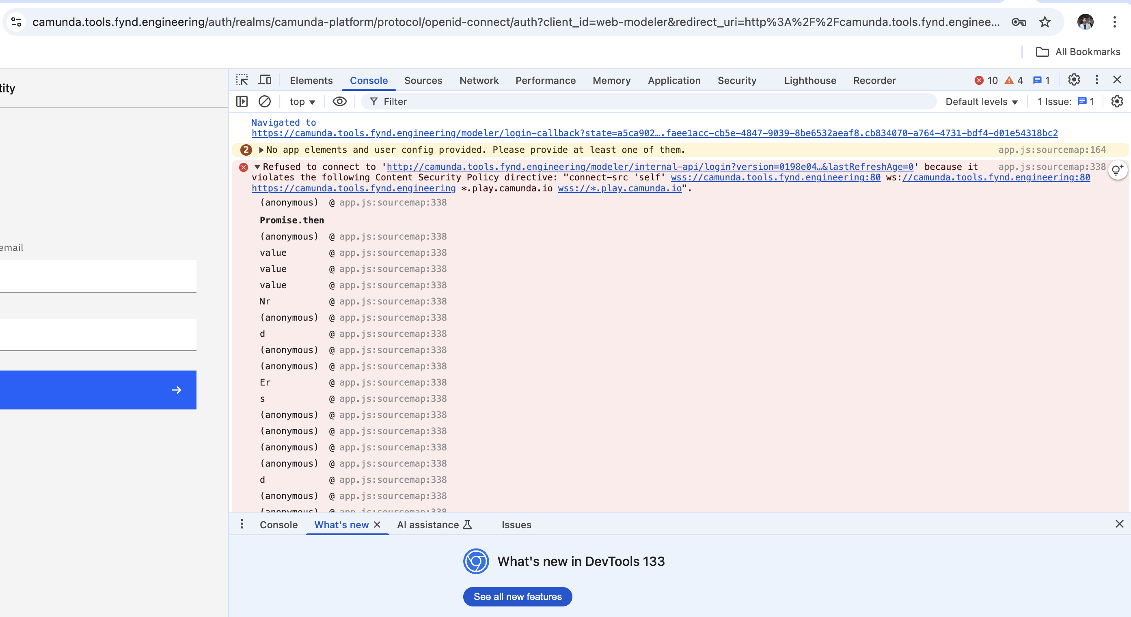Open the modeler login-callback navigated link
The height and width of the screenshot is (617, 1131).
click(654, 133)
